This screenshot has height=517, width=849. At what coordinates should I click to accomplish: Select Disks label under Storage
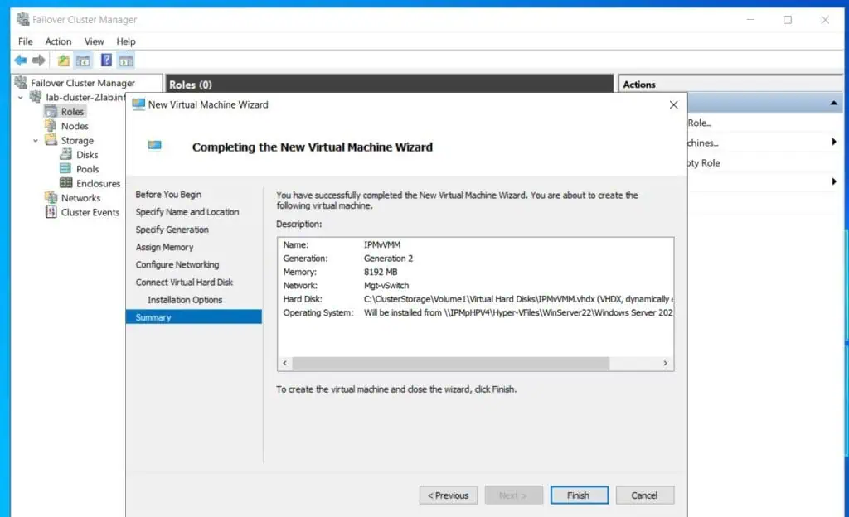pos(87,155)
